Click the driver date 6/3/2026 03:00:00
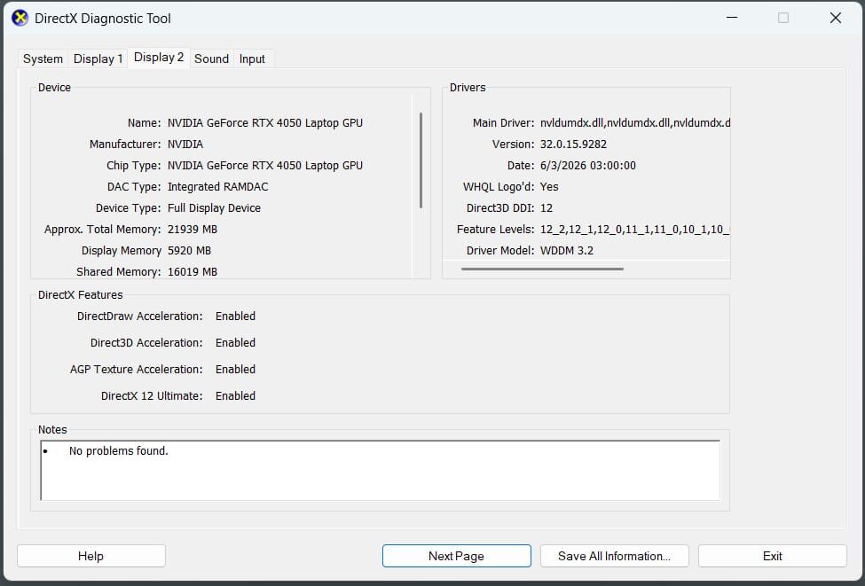Image resolution: width=865 pixels, height=586 pixels. [587, 166]
